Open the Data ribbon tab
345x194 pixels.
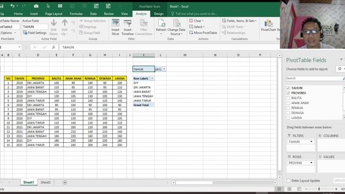point(93,13)
